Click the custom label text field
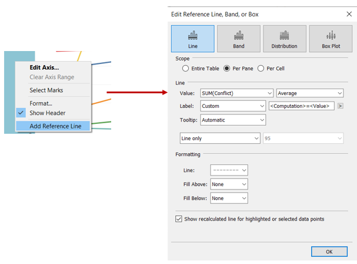 pos(301,106)
